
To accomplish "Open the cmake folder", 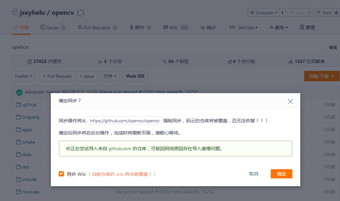I will coord(29,142).
